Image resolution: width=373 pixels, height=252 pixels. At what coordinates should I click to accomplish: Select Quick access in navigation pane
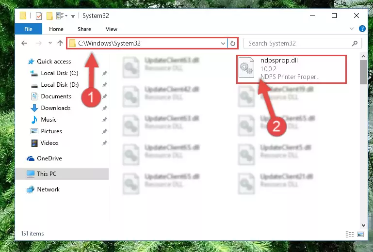54,62
